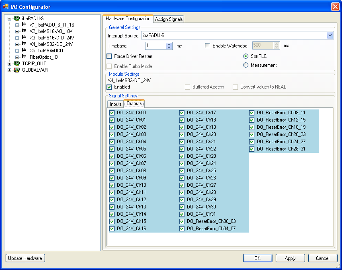The image size is (342, 270).
Task: Switch to the Inputs signal tab
Action: click(115, 104)
